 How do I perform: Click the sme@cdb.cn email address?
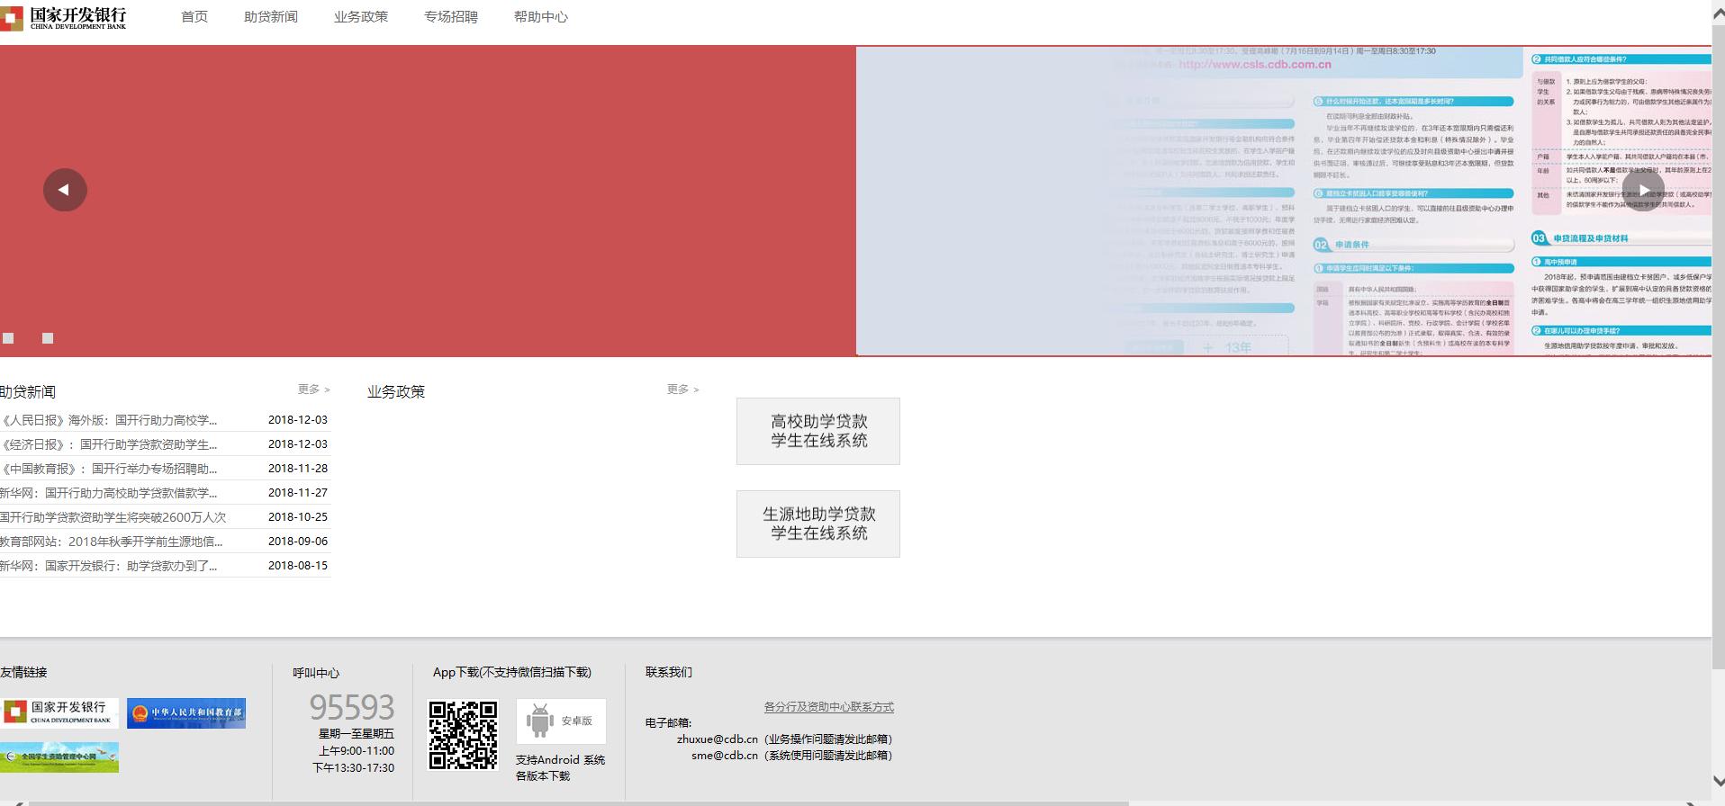tap(725, 756)
